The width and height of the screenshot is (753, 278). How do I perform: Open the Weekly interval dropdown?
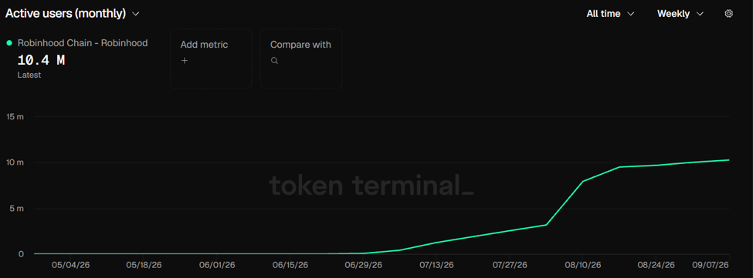click(680, 14)
